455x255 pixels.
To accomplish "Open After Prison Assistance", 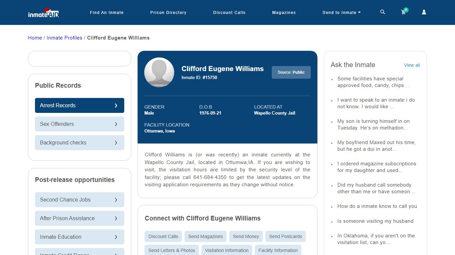I will [x=80, y=218].
